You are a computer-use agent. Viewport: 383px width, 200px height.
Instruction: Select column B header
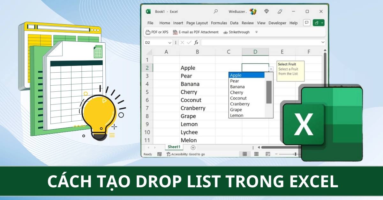(x=198, y=52)
